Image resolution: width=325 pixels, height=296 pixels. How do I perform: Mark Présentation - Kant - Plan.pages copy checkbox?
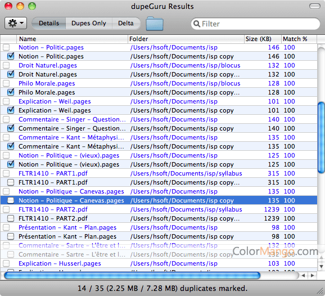tap(11, 236)
